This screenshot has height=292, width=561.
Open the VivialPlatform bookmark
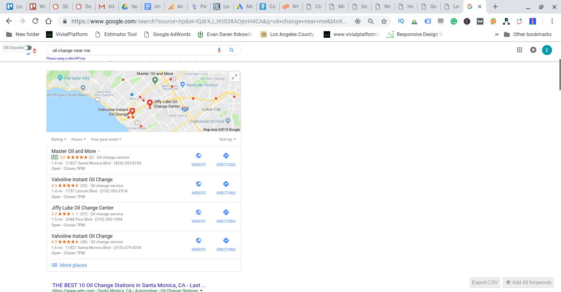tap(67, 34)
